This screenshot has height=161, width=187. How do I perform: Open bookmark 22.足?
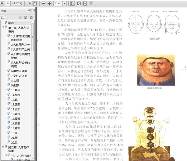pyautogui.click(x=14, y=142)
